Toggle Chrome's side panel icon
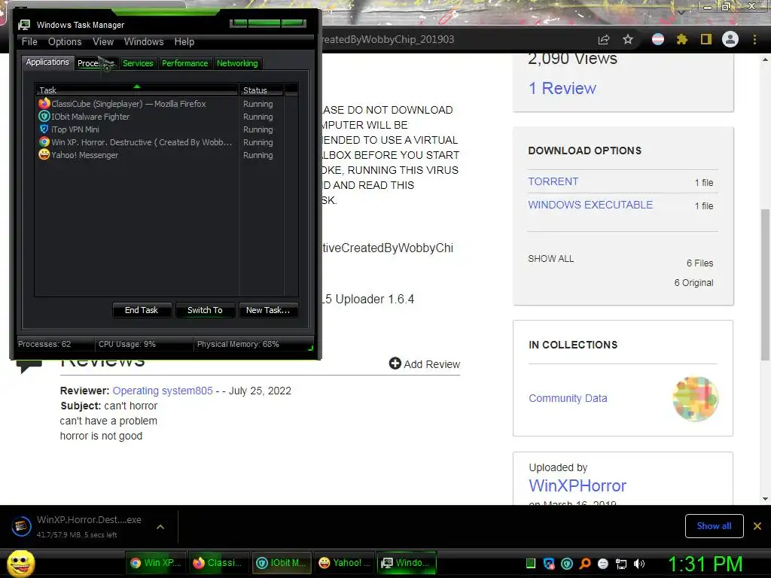Viewport: 771px width, 578px height. [x=706, y=39]
